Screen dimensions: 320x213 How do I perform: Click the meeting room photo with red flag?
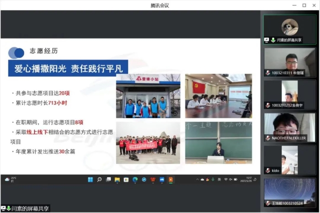click(x=219, y=96)
